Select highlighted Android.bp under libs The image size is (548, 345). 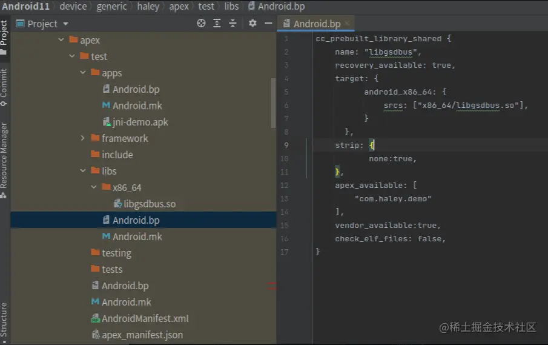click(x=144, y=220)
